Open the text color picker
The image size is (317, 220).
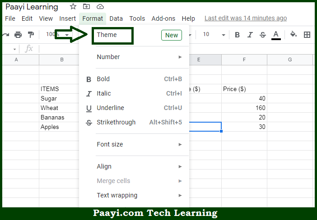point(276,35)
